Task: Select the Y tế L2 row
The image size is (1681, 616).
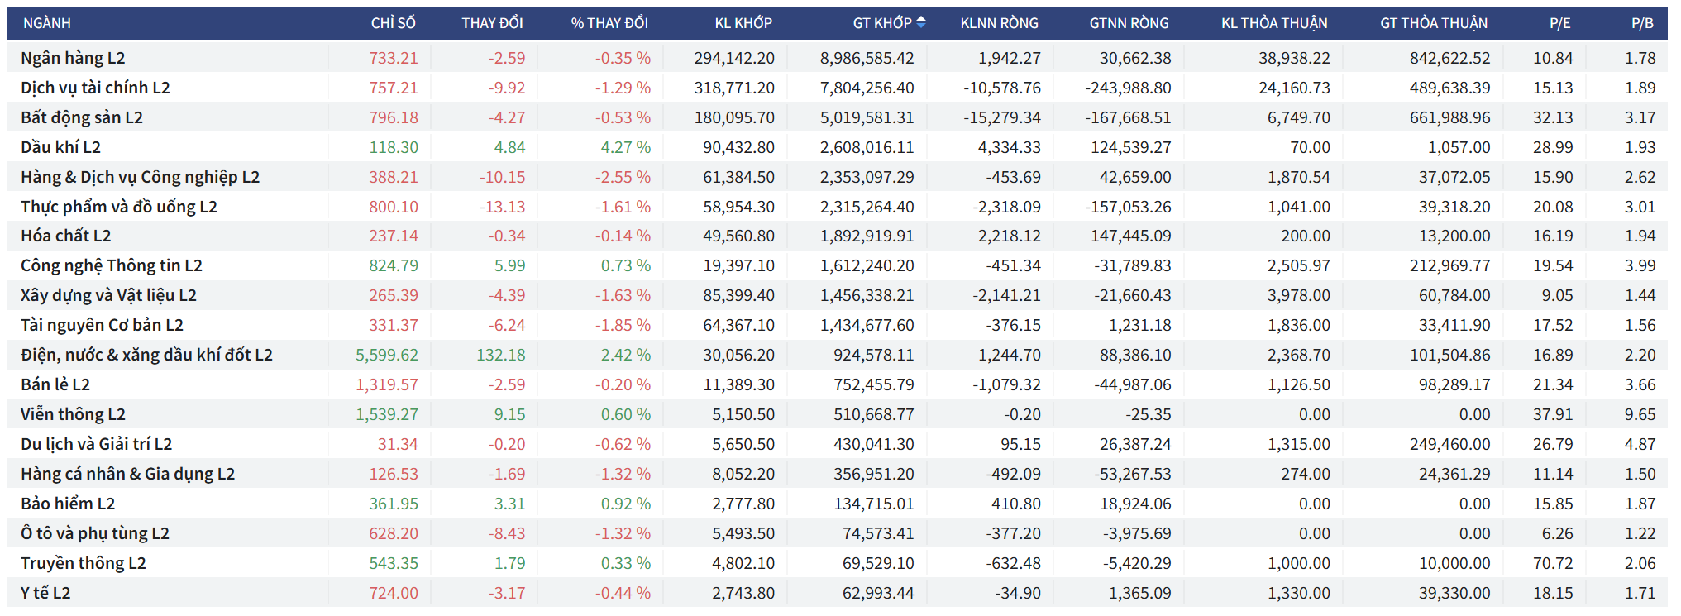Action: pyautogui.click(x=45, y=593)
